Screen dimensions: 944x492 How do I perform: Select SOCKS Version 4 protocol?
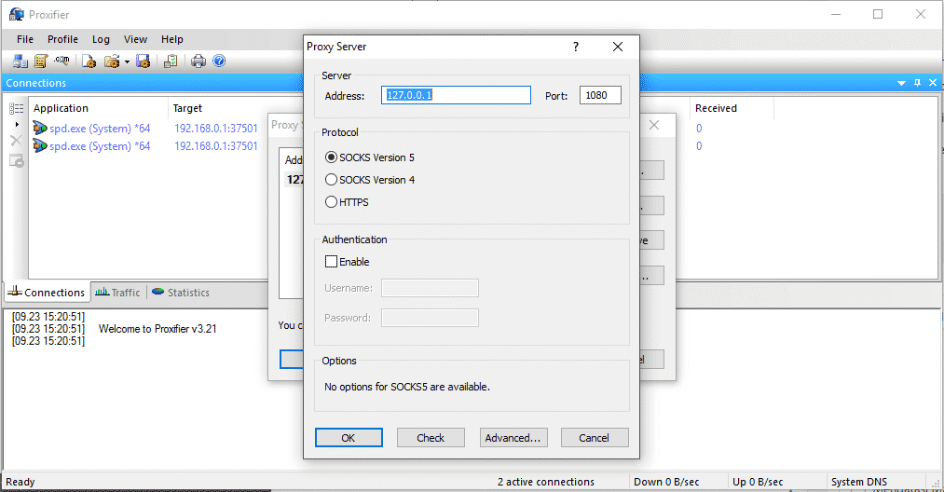[x=331, y=180]
